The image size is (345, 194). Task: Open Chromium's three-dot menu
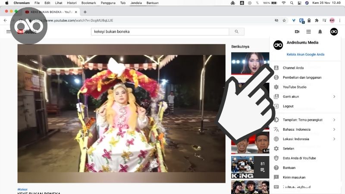[340, 20]
